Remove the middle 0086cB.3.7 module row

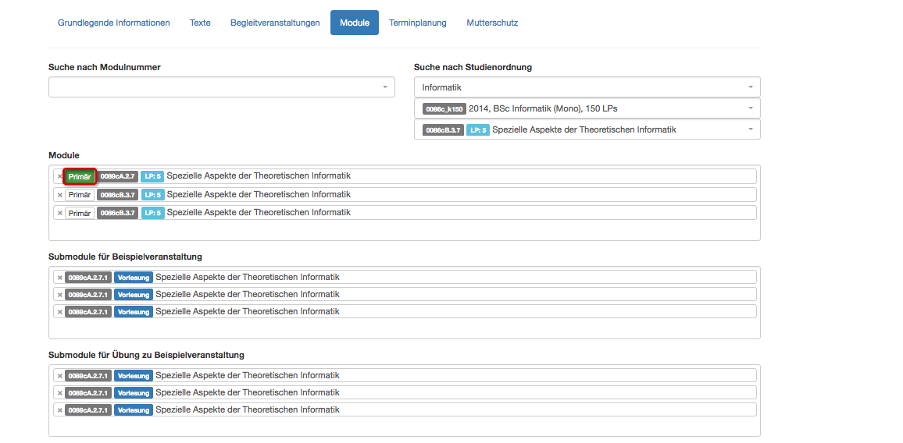click(60, 195)
